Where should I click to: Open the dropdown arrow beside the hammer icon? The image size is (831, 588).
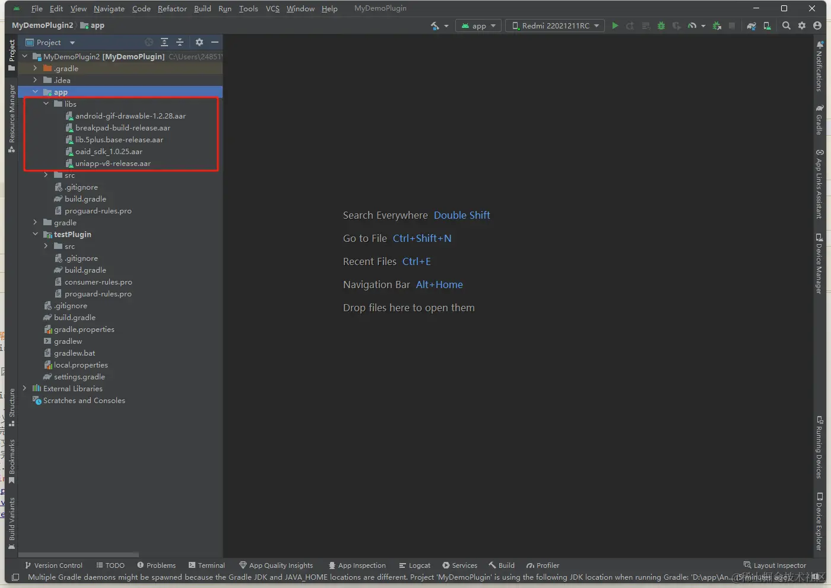446,26
